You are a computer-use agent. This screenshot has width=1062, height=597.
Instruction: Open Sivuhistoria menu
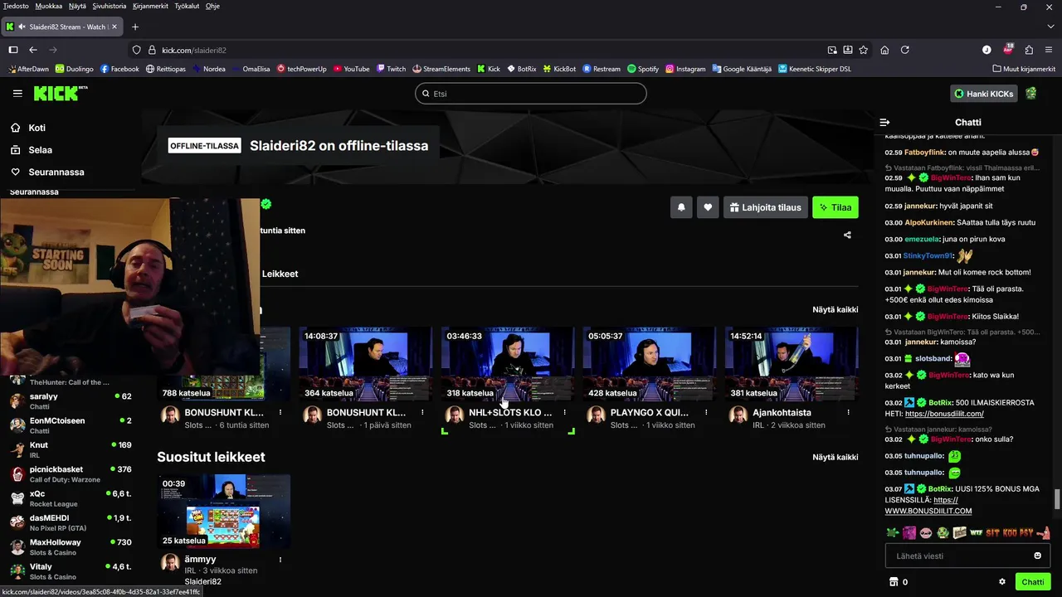pyautogui.click(x=110, y=6)
